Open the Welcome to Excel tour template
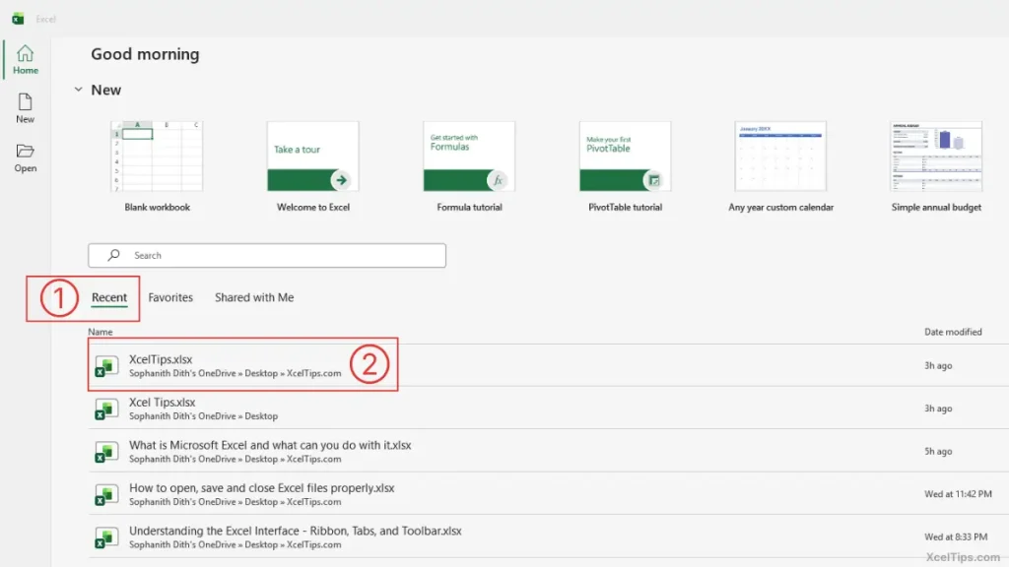This screenshot has width=1009, height=567. [312, 156]
